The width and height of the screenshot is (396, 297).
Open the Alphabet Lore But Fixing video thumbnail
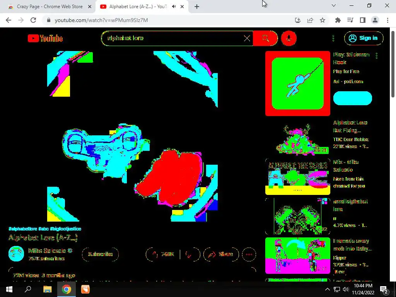coord(297,138)
